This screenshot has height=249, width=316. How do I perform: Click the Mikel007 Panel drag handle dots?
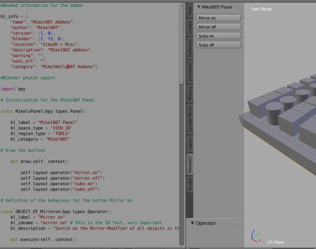[x=238, y=7]
